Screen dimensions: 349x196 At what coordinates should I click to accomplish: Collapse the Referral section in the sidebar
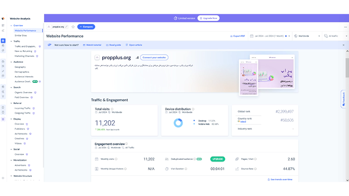pyautogui.click(x=11, y=103)
